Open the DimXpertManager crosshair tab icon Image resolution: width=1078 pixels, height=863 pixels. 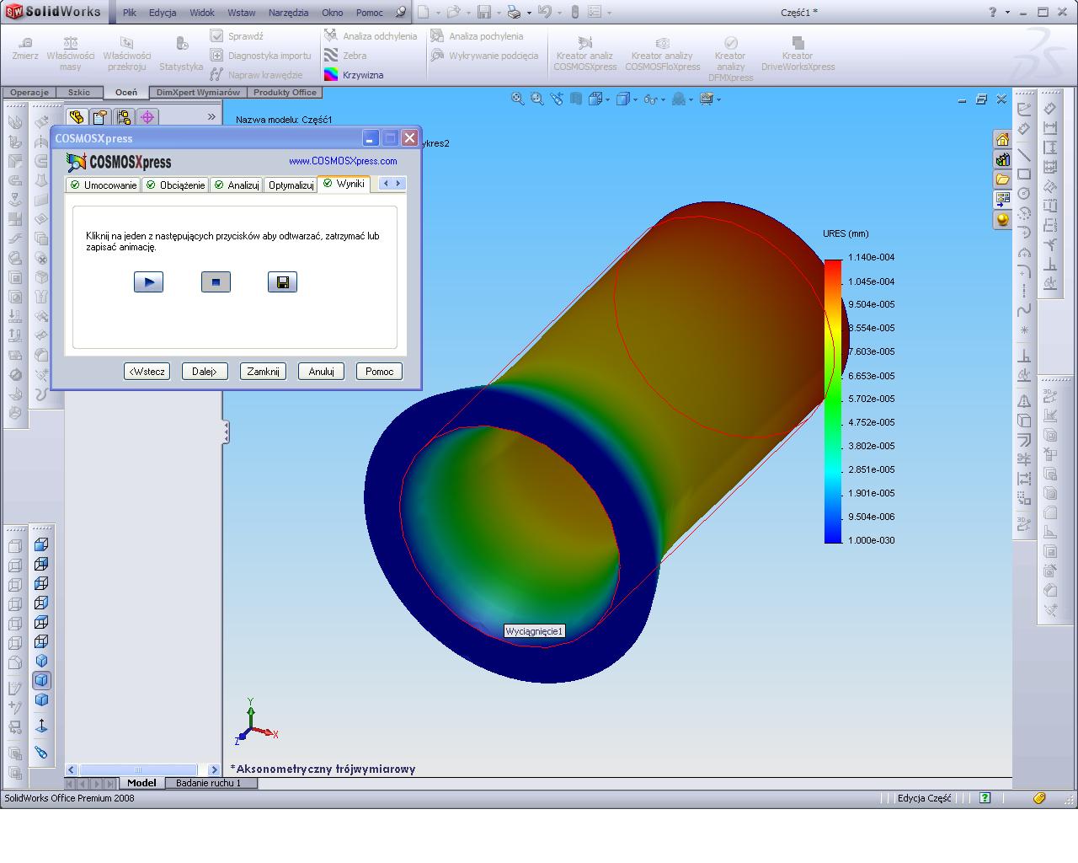click(147, 116)
